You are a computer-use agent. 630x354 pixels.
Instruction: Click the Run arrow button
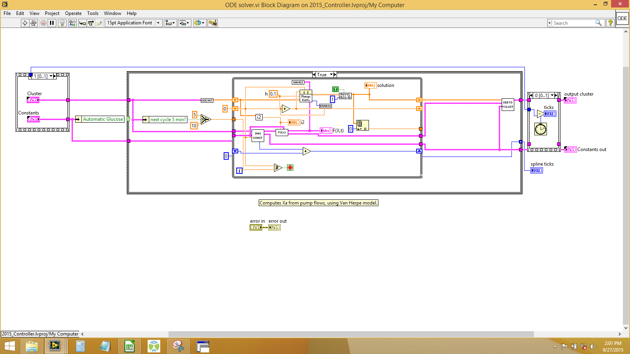coord(25,23)
